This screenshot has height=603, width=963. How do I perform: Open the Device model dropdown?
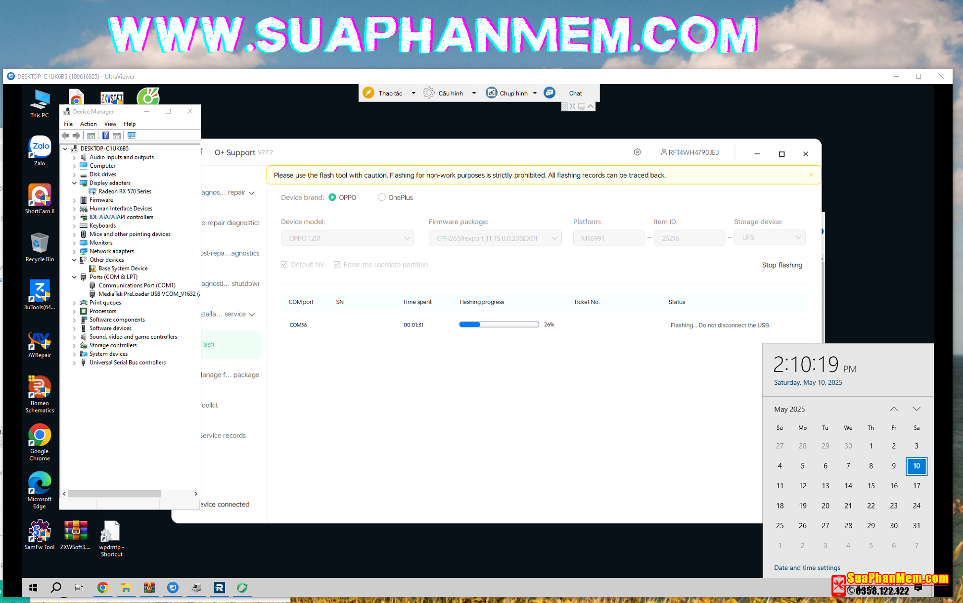(x=347, y=238)
